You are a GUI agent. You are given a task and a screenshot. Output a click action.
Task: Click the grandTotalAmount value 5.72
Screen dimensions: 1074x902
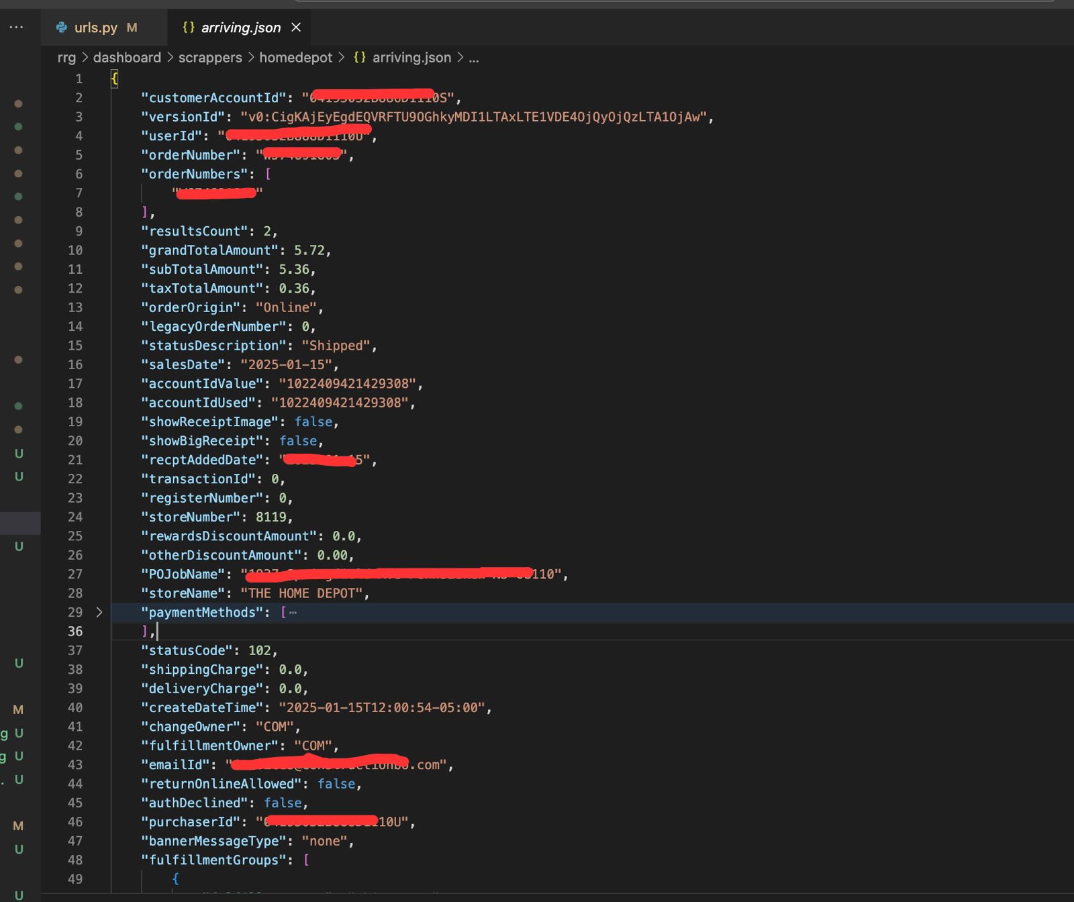309,250
